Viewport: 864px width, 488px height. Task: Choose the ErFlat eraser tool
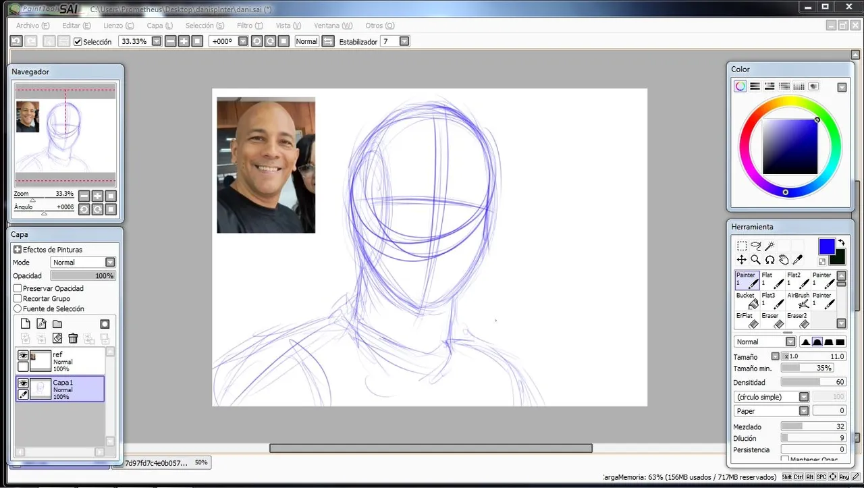coord(747,320)
